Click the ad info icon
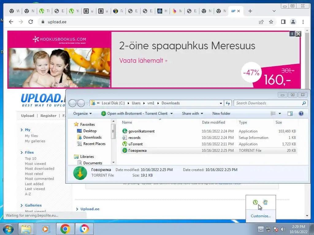 292,34
